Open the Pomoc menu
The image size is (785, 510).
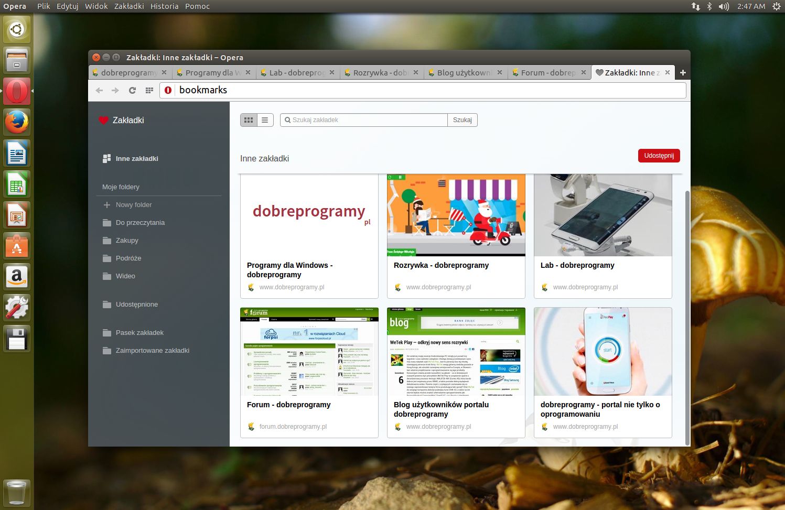(x=197, y=6)
